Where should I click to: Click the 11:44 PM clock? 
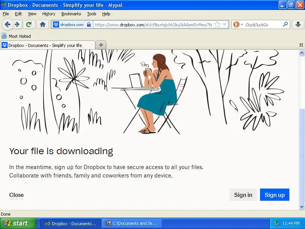pyautogui.click(x=291, y=223)
